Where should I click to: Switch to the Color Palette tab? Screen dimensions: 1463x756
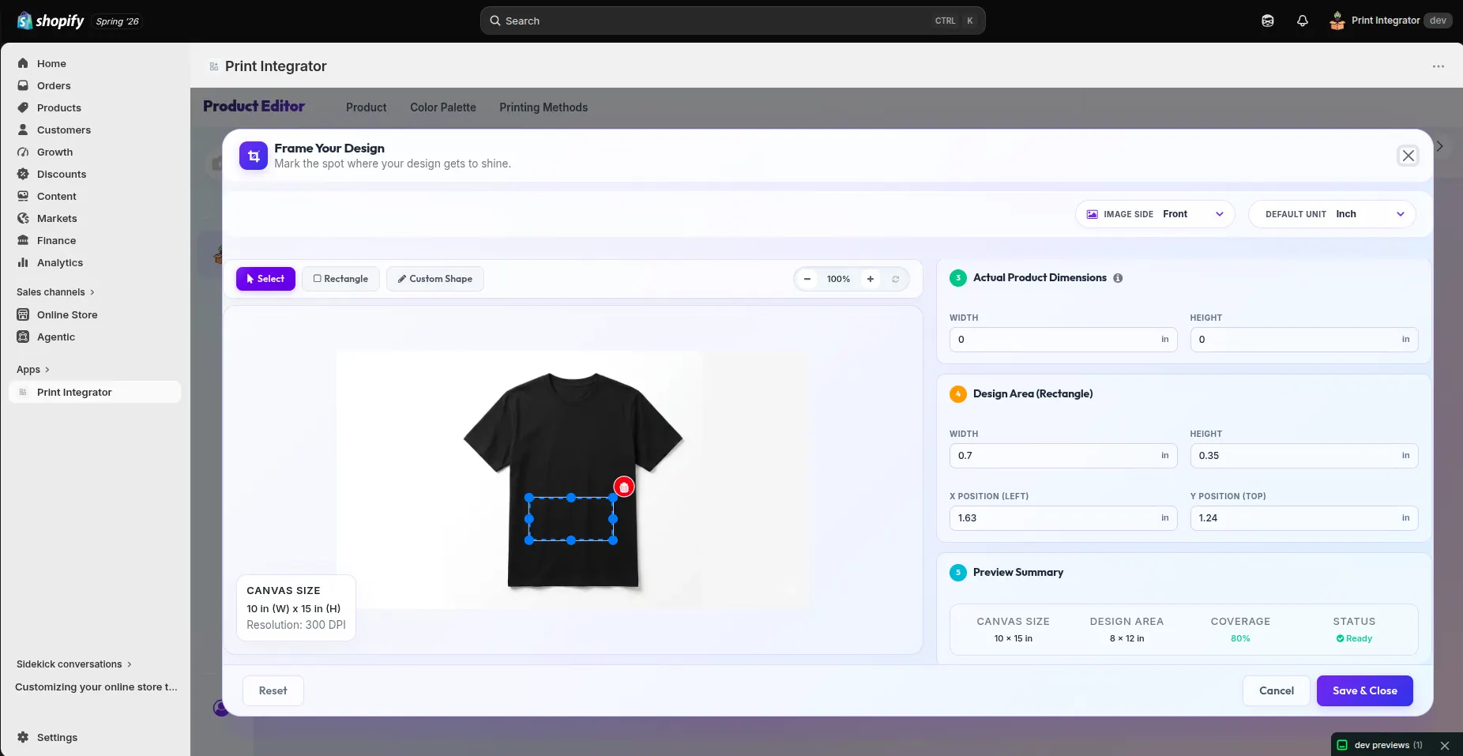coord(442,107)
